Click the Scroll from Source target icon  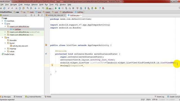[x=31, y=15]
